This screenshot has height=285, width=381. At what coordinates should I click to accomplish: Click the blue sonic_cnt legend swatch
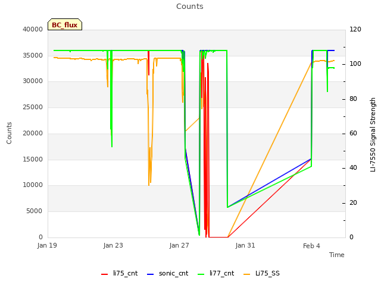[151, 274]
